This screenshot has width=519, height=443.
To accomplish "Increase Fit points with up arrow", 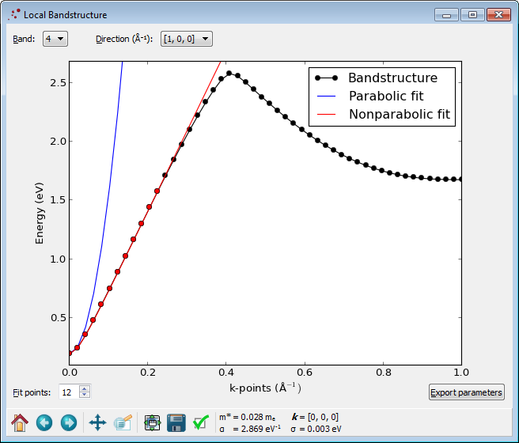I will [85, 388].
